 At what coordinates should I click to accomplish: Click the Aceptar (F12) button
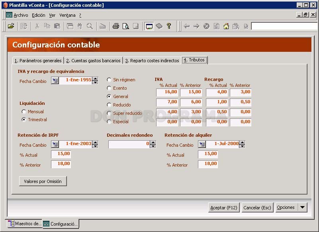[224, 208]
